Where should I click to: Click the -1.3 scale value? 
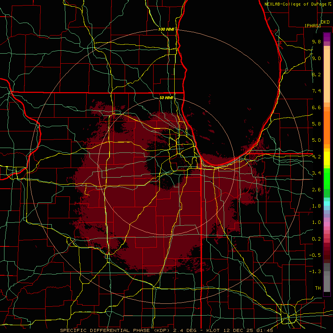point(315,272)
